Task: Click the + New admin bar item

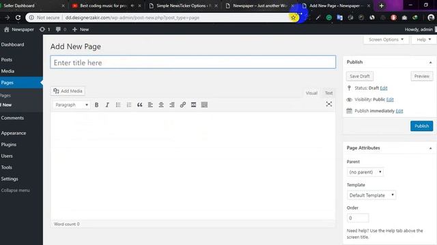Action: (81, 29)
